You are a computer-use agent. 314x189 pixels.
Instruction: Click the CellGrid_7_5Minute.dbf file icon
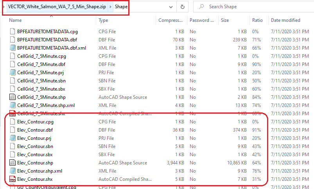click(x=13, y=64)
